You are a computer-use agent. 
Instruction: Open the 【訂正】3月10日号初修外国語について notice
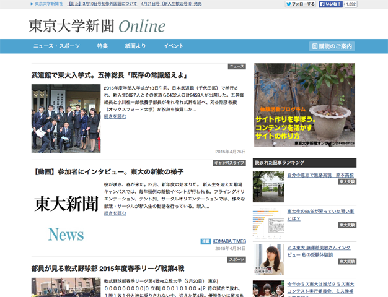102,4
